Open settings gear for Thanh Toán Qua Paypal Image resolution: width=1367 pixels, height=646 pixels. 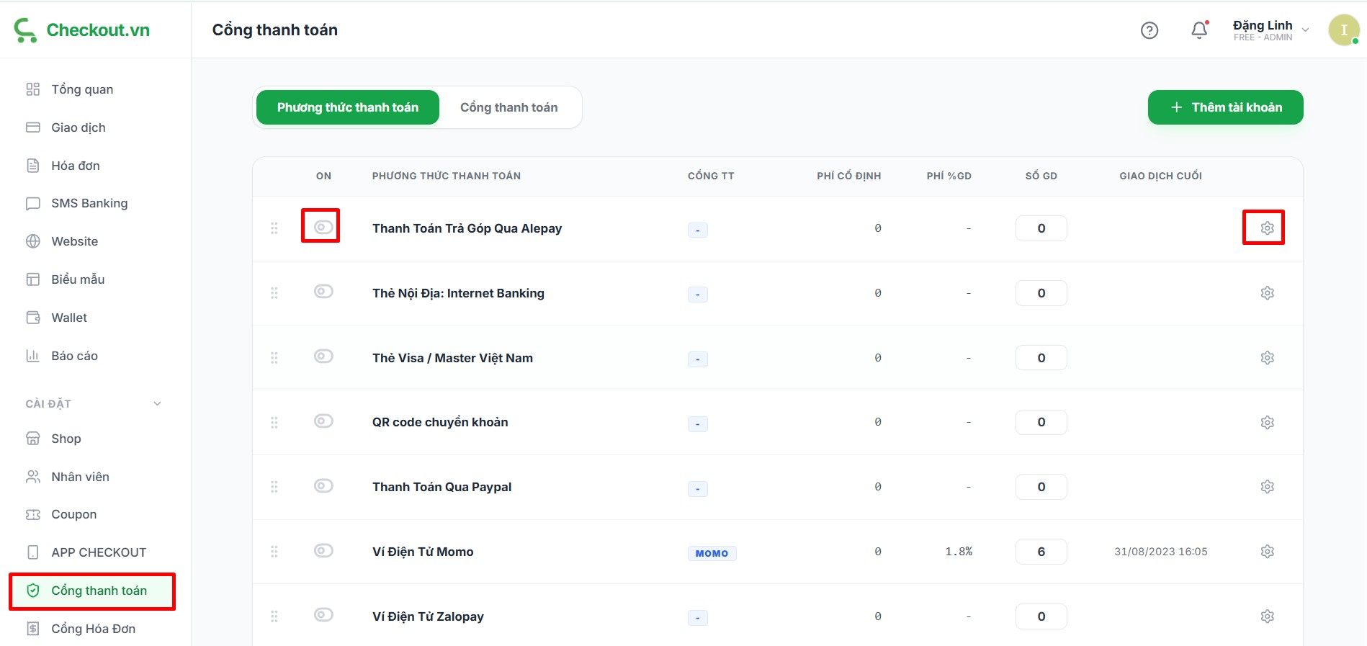pos(1267,487)
